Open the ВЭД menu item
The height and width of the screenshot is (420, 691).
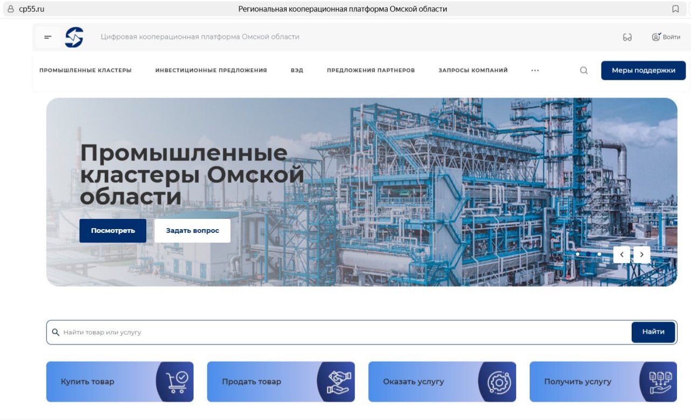pos(296,70)
